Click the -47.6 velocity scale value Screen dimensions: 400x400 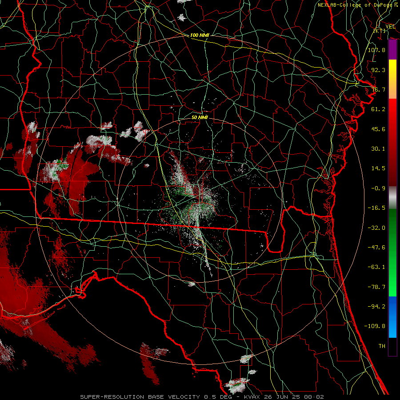click(x=376, y=248)
